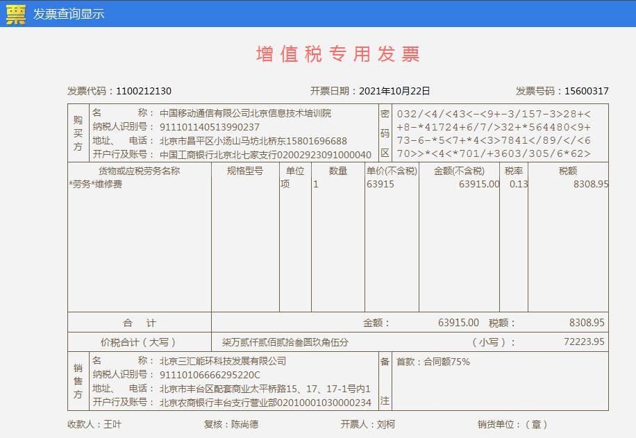Image resolution: width=636 pixels, height=438 pixels.
Task: Click the yellow 票 invoice icon
Action: (16, 14)
